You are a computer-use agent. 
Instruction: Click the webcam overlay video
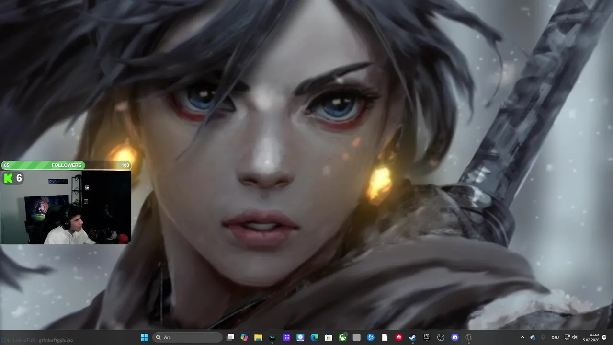(x=66, y=207)
